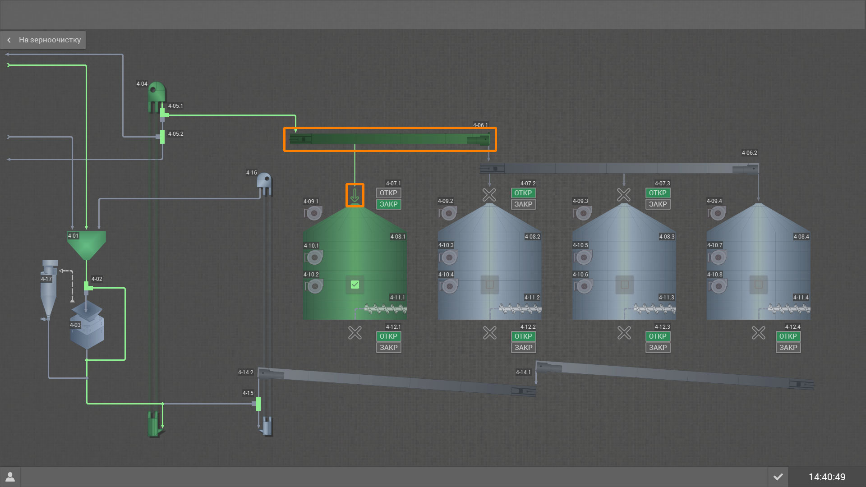866x487 pixels.
Task: Select fan 4-10.4 on second silo
Action: [449, 286]
